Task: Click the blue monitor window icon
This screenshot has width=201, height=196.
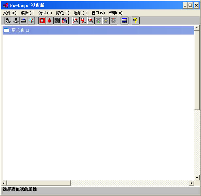Action: [x=124, y=21]
